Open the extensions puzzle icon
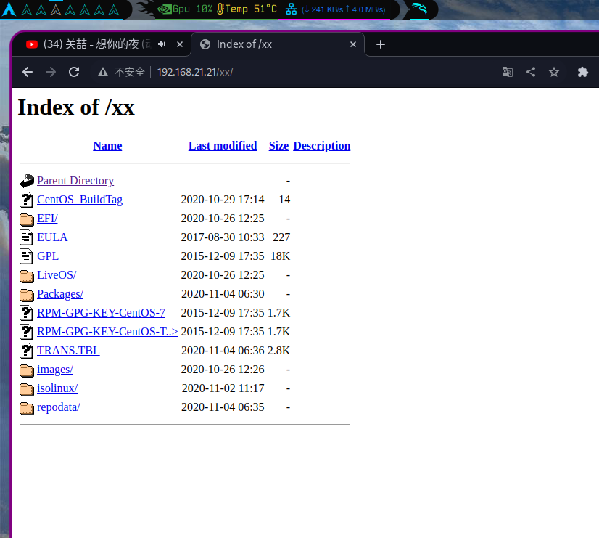 (x=582, y=72)
